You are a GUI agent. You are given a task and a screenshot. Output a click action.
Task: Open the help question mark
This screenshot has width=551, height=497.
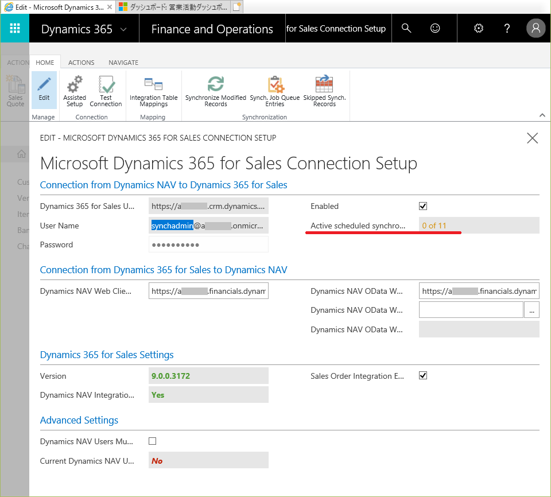tap(507, 28)
